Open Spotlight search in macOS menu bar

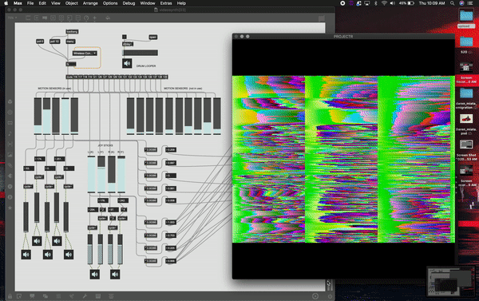[452, 3]
